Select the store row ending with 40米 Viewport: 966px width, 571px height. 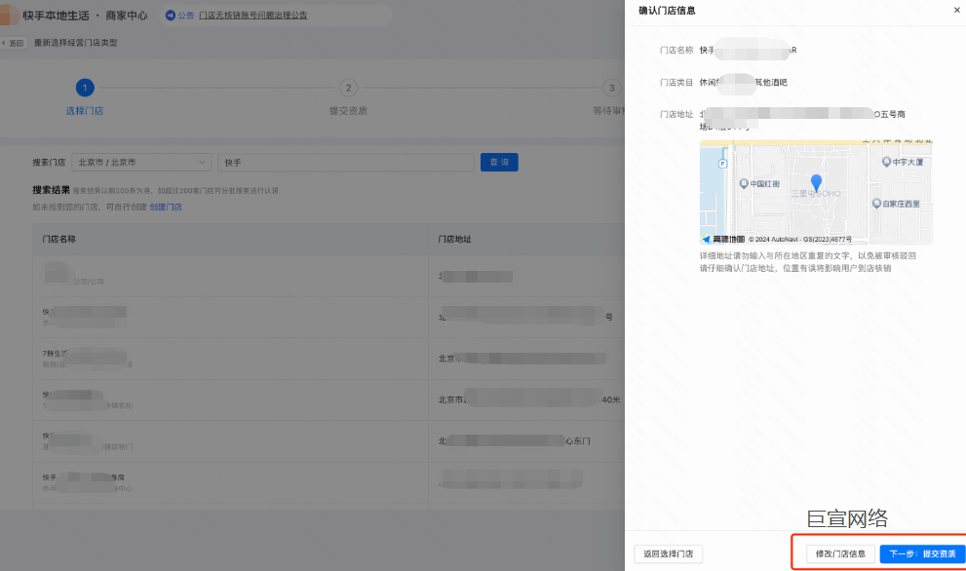coord(328,400)
